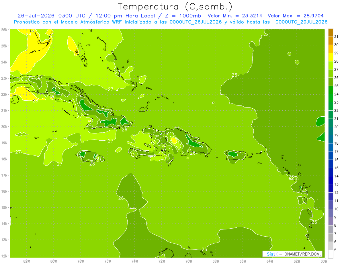Select the '72W' longitude axis label
This screenshot has width=344, height=265.
pyautogui.click(x=162, y=261)
